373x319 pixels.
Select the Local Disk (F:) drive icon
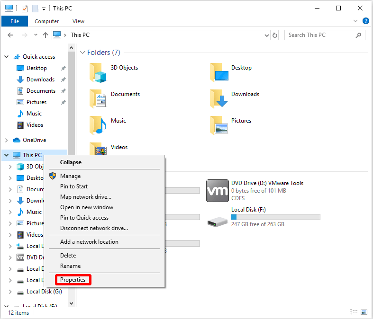tap(218, 222)
